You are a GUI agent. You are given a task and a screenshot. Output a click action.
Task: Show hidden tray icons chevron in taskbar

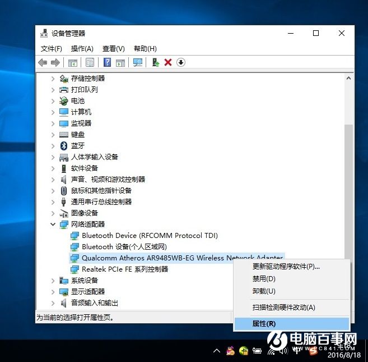pos(217,351)
